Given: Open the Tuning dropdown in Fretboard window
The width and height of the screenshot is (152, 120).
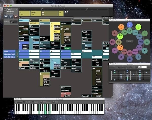Looking at the screenshot, I should click(x=116, y=67).
